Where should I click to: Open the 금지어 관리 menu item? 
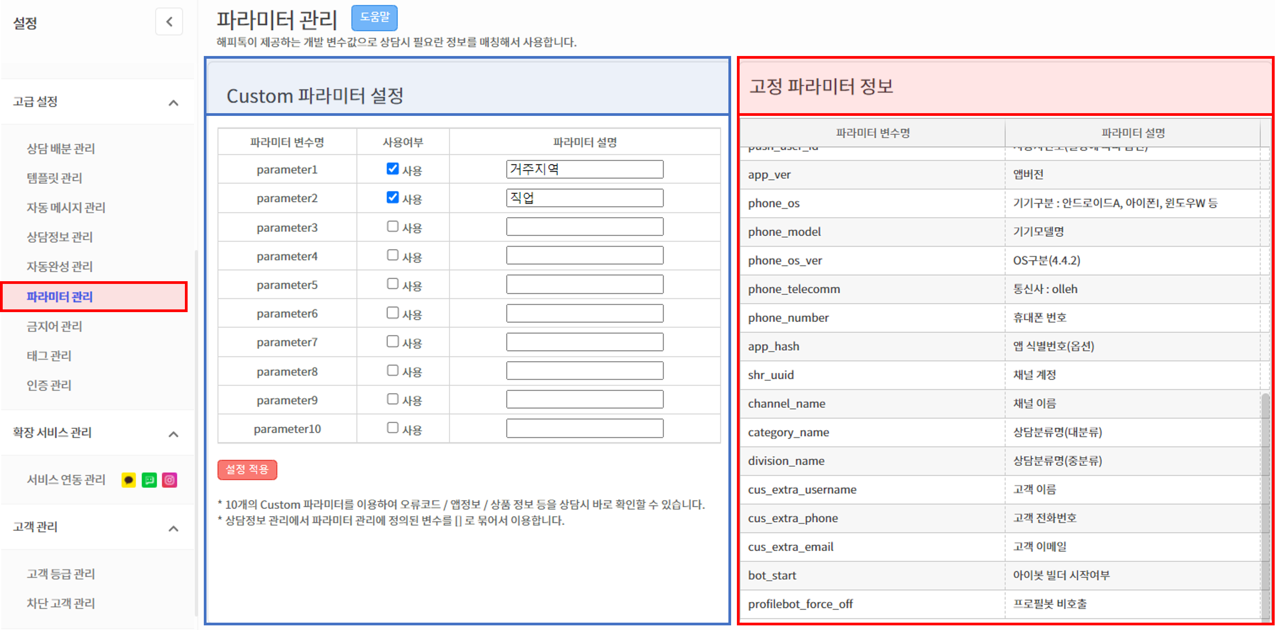tap(54, 326)
